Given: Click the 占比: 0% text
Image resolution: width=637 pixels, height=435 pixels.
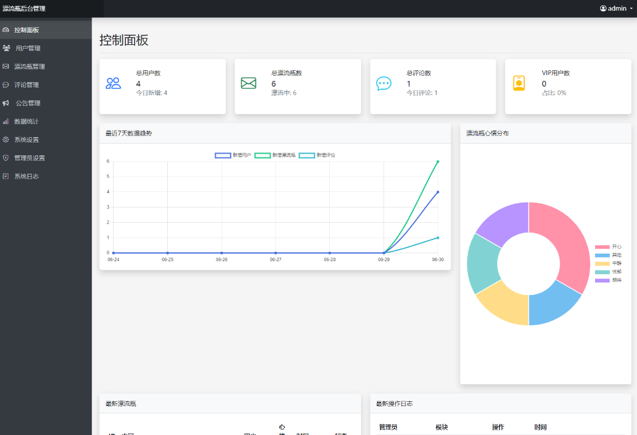Looking at the screenshot, I should click(x=554, y=93).
